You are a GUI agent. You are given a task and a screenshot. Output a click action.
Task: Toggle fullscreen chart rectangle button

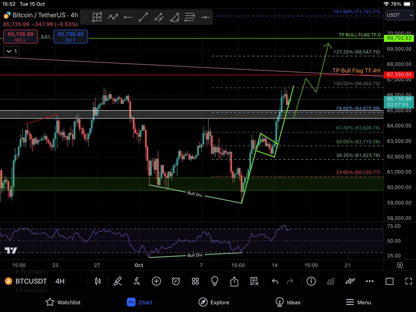pos(389,281)
